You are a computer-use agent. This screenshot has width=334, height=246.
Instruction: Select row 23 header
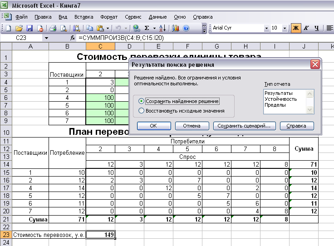pyautogui.click(x=6, y=235)
